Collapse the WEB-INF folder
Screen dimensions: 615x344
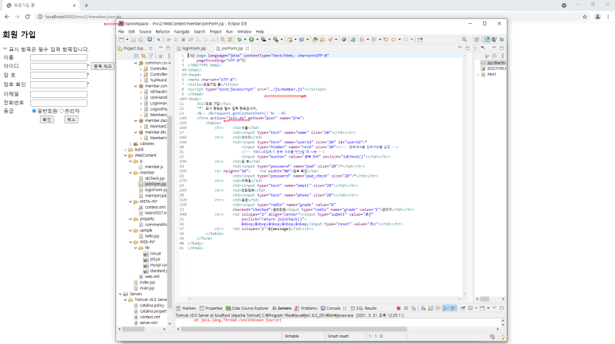(x=131, y=242)
